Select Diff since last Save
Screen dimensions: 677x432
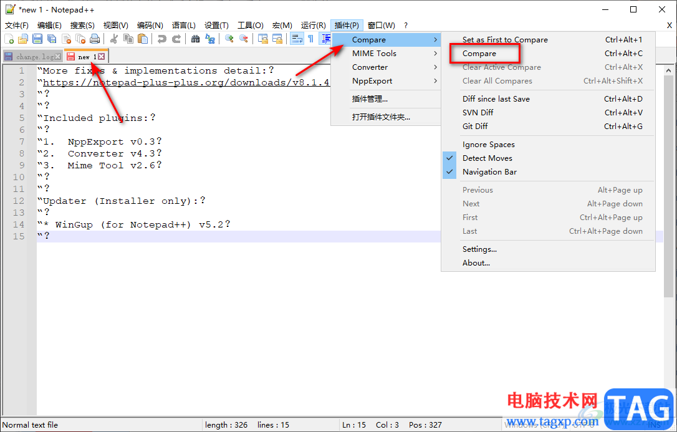pyautogui.click(x=548, y=99)
